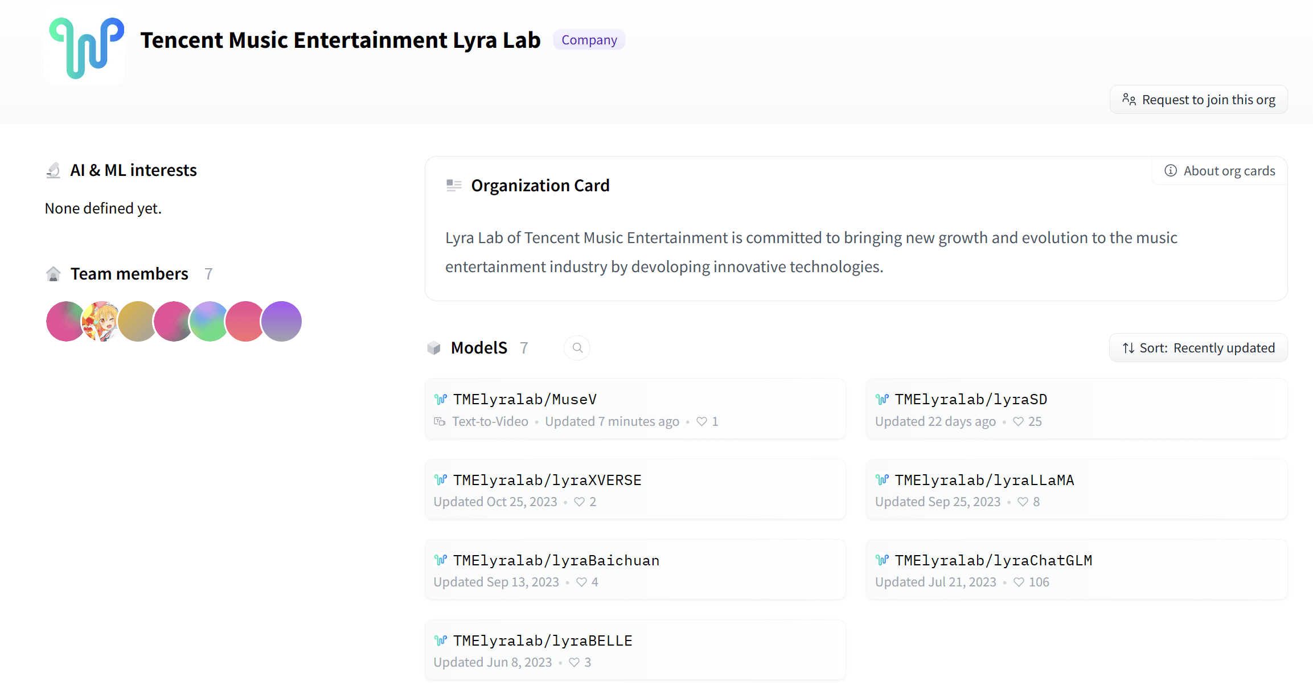
Task: Open the TMElyralab/lyraBELLE model
Action: pyautogui.click(x=542, y=641)
